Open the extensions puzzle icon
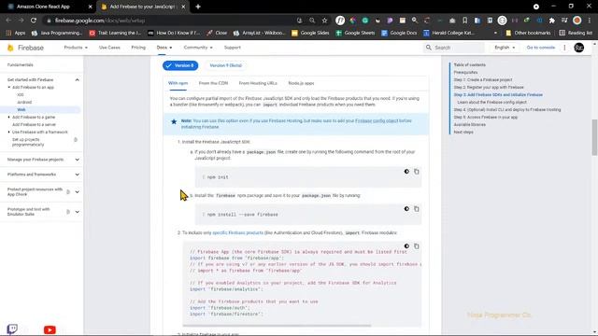Viewport: 598px width, 336px height. coord(552,21)
